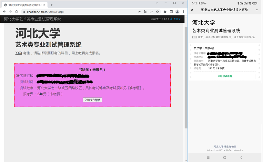The height and width of the screenshot is (162, 263).
Task: Click scrollbar down arrow in browser
Action: [x=186, y=160]
